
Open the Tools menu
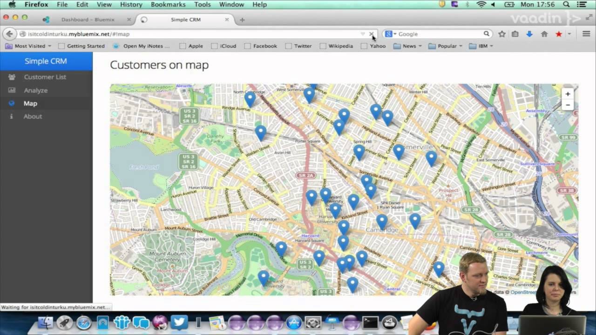202,5
